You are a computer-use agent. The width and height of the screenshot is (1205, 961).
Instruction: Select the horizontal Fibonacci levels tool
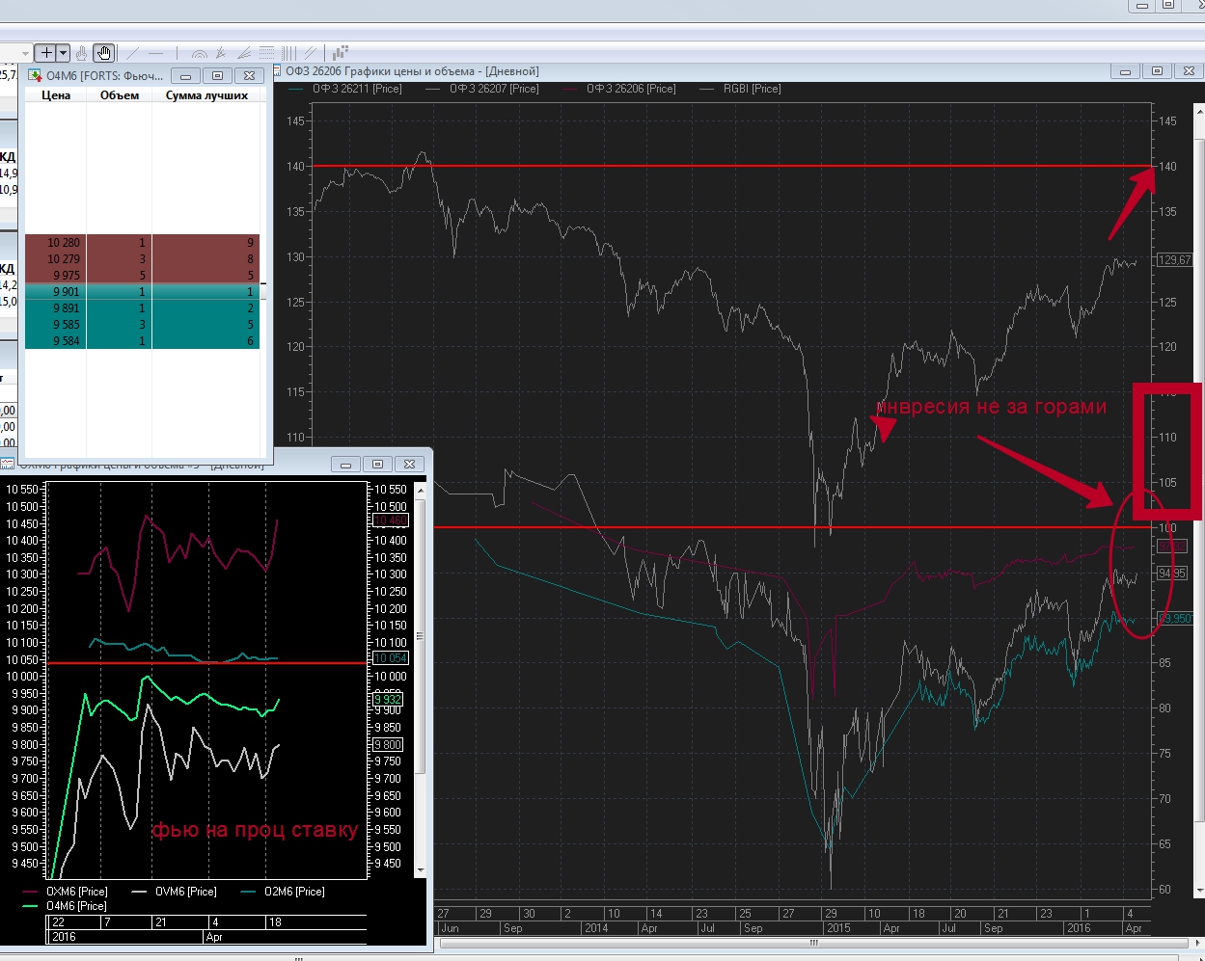[x=267, y=53]
